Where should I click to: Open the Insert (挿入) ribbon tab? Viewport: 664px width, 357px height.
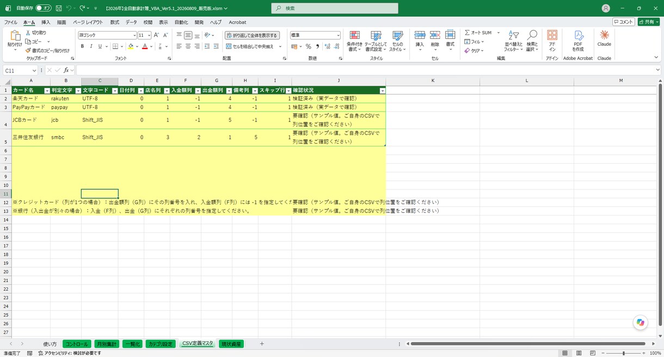(x=46, y=22)
